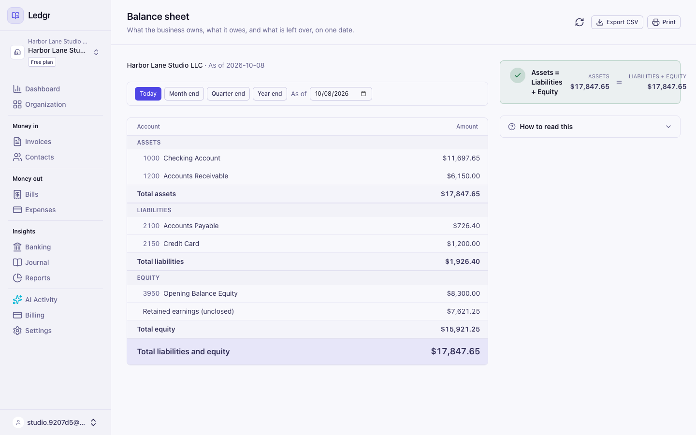Click the $11,697.65 checking amount
Viewport: 696px width, 435px height.
(461, 158)
